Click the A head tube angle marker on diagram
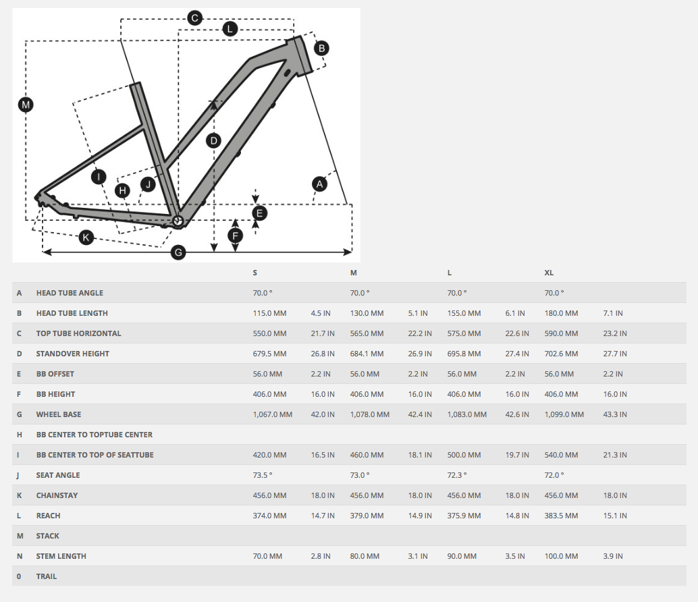The height and width of the screenshot is (602, 698). pos(319,183)
